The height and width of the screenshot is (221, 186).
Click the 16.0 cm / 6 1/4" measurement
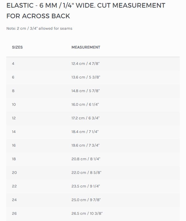pyautogui.click(x=85, y=104)
